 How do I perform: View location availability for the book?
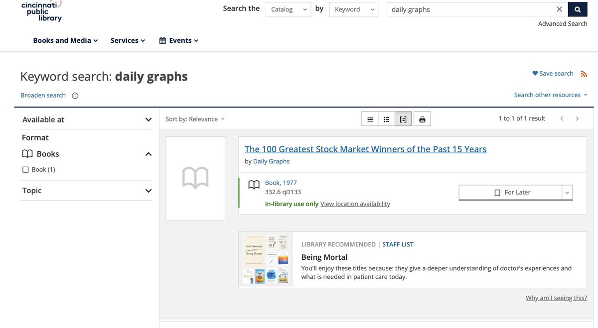(355, 204)
